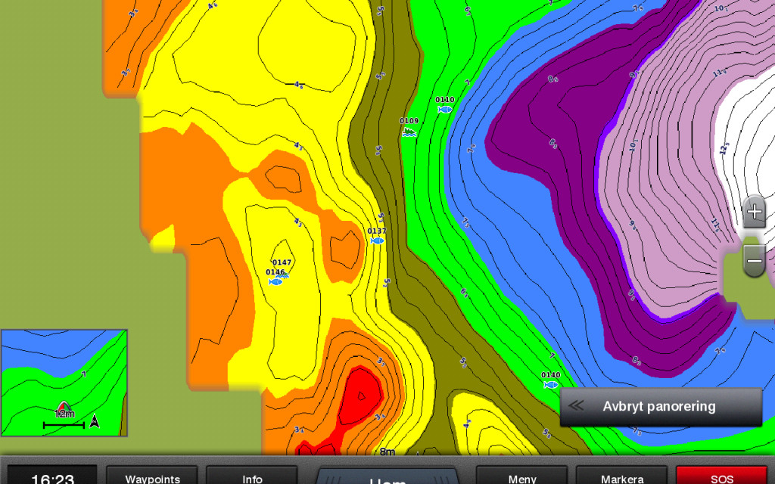Screen dimensions: 775x484
Task: Select fish waypoint 0137 on the chart
Action: click(377, 240)
